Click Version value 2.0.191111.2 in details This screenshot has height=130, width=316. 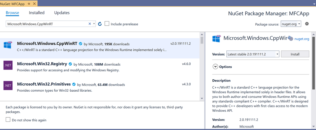coord(249,120)
